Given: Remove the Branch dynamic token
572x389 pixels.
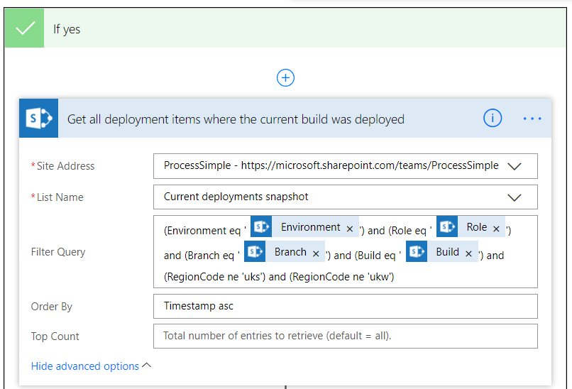Looking at the screenshot, I should pos(317,253).
